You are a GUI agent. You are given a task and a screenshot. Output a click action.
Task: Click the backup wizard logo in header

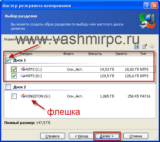pos(147,21)
